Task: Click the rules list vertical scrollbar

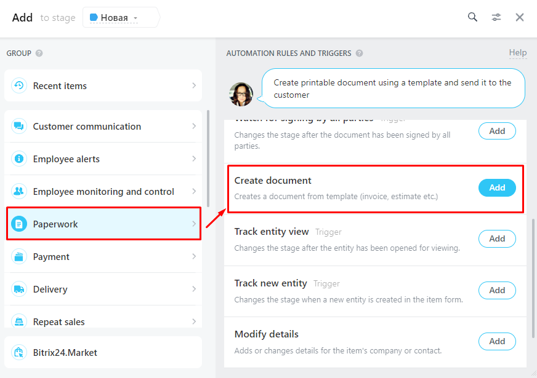Action: (x=533, y=277)
